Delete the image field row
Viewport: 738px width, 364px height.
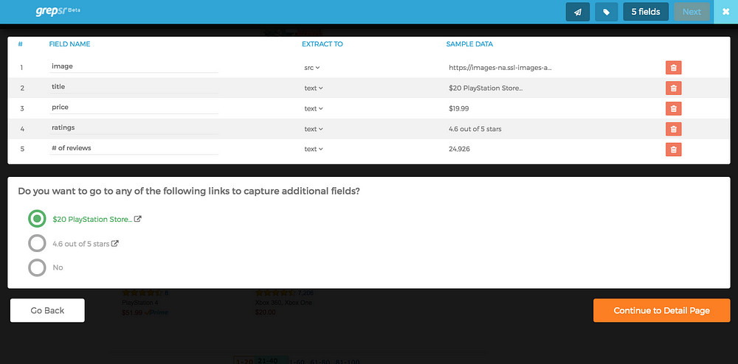(x=674, y=68)
